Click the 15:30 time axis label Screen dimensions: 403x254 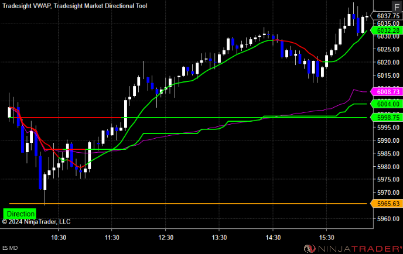tap(327, 238)
